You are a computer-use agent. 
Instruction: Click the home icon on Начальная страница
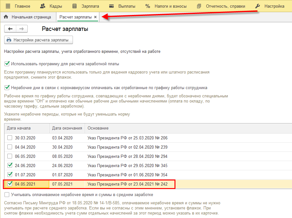6,17
